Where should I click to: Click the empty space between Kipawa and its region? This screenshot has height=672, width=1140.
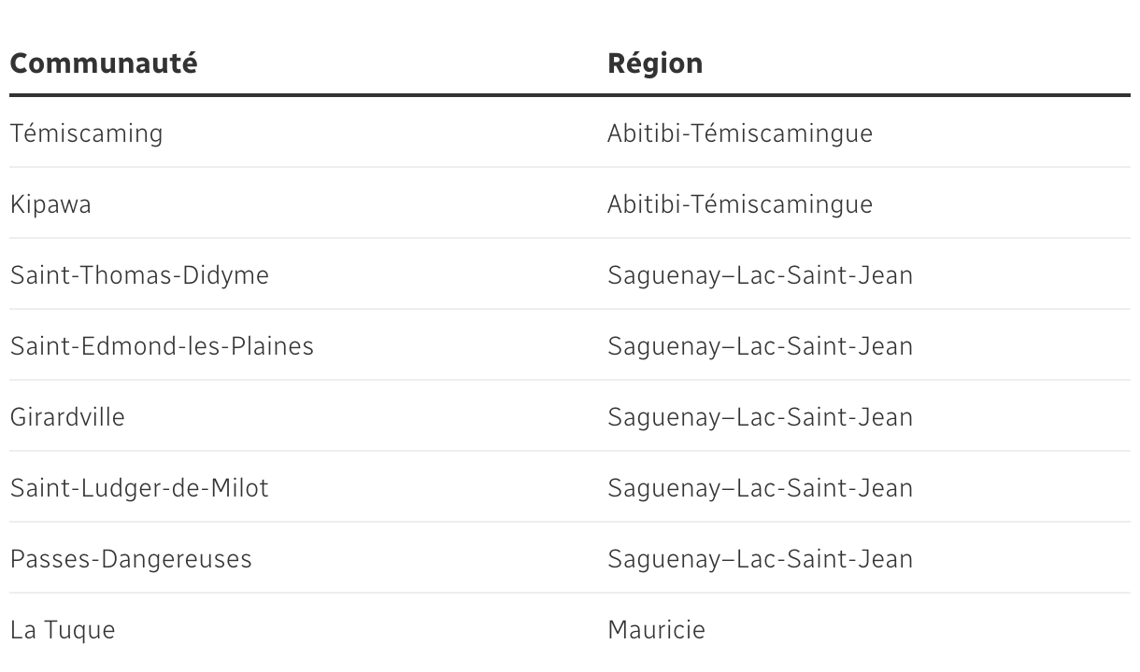355,204
